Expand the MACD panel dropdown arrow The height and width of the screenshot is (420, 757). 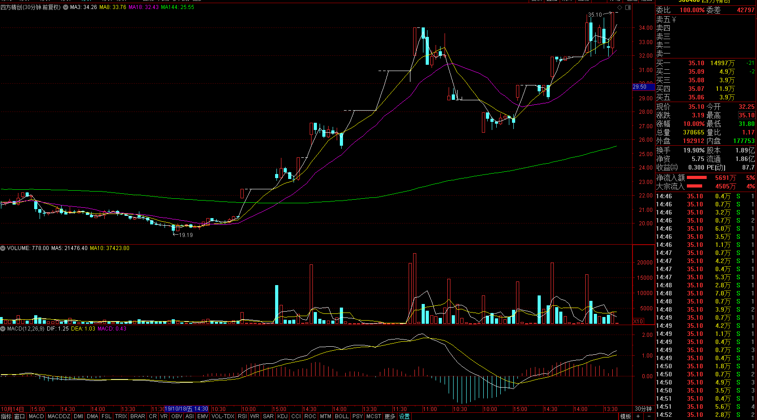click(x=3, y=329)
